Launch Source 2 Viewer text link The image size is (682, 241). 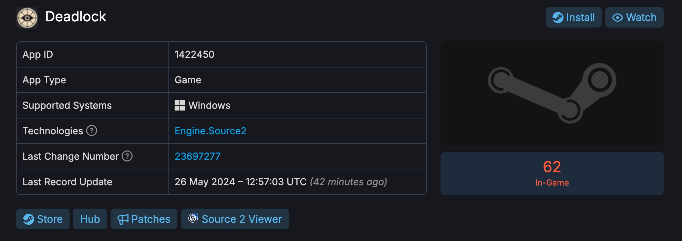(242, 219)
